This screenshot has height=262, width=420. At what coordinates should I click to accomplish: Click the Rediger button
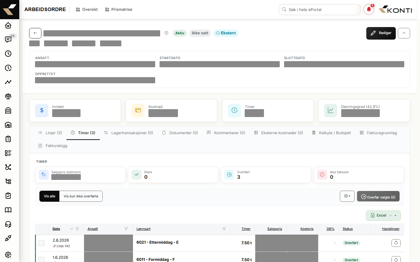381,33
